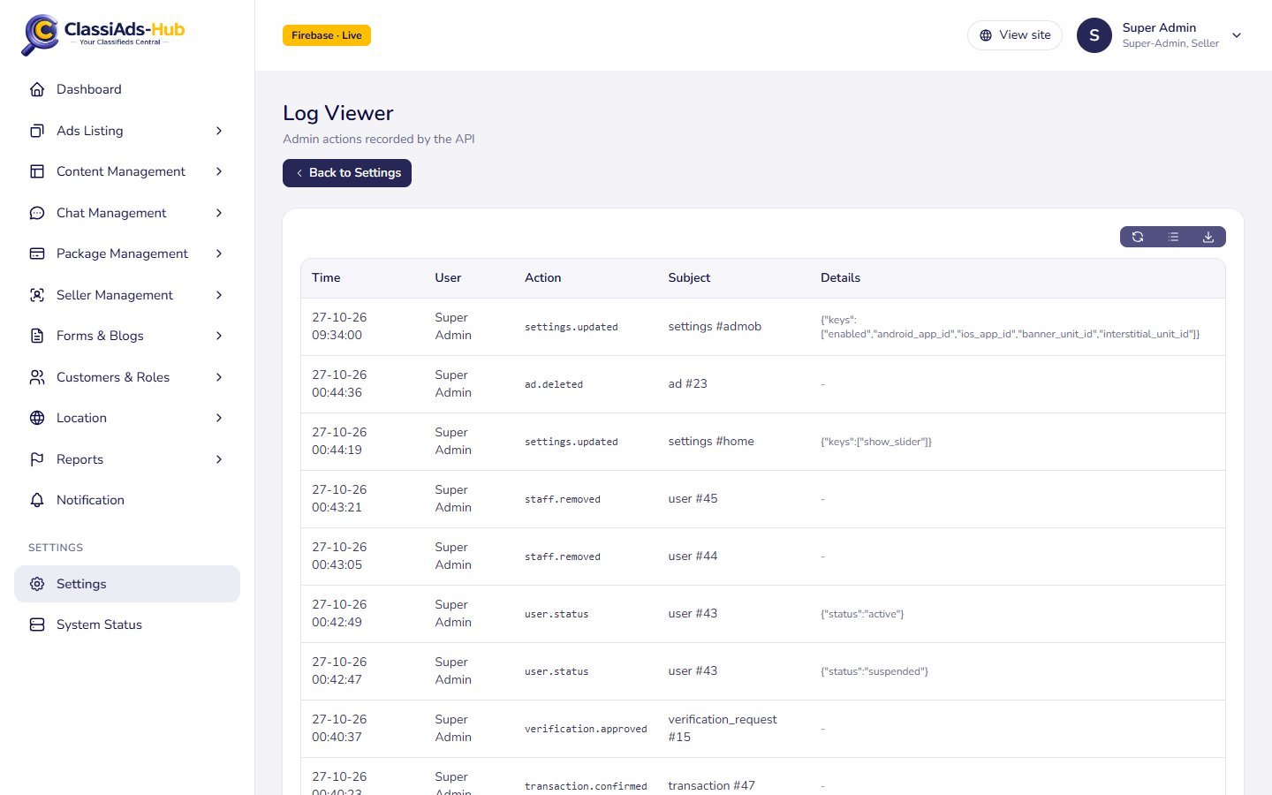The image size is (1272, 795).
Task: Select the Settings menu item
Action: (x=127, y=584)
